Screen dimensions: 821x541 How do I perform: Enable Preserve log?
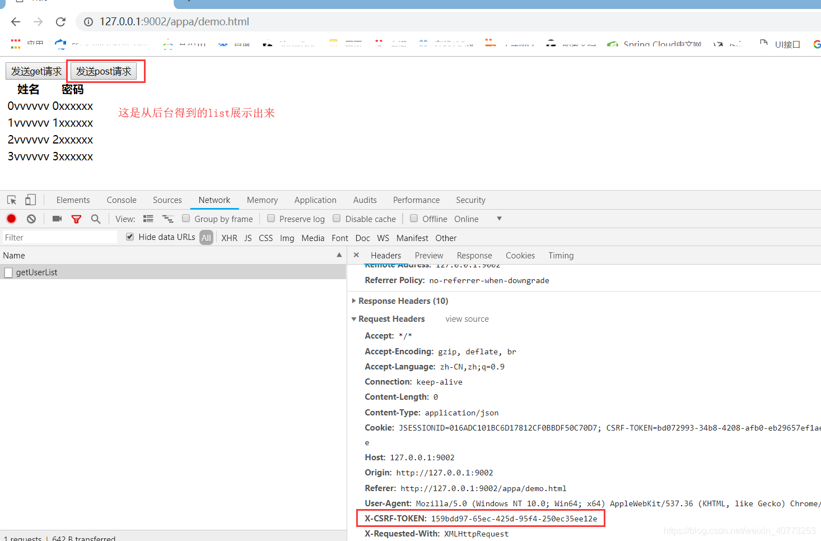271,219
